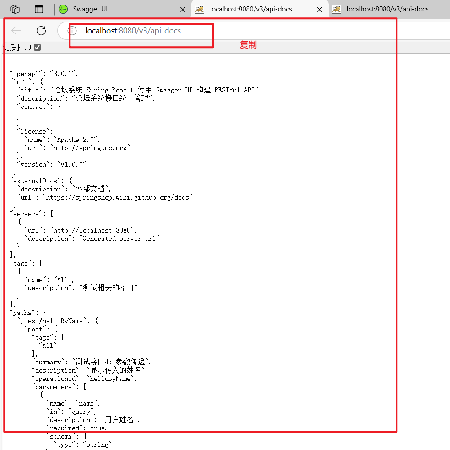
Task: Click the springshop.wiki.github.org/docs url line
Action: (x=105, y=197)
